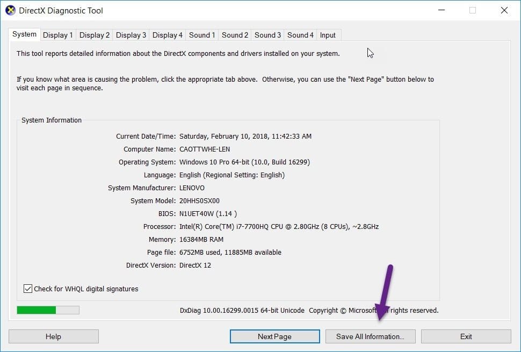
Task: Click the Next Page button
Action: pos(275,336)
